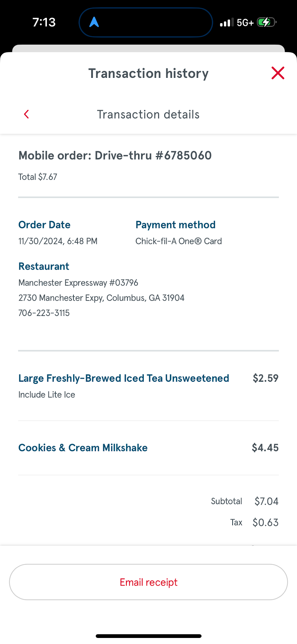Tap the battery charging icon
297x644 pixels.
(x=266, y=22)
